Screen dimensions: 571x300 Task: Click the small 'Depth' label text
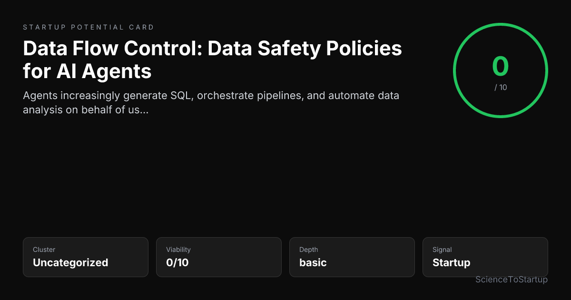308,250
